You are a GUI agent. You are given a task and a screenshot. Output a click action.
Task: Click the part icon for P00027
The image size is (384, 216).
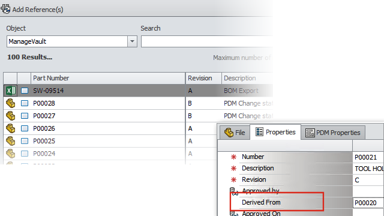(11, 116)
